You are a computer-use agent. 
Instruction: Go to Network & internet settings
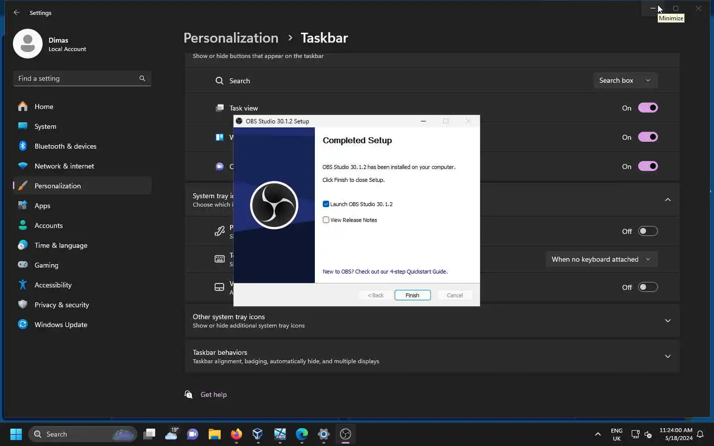click(82, 166)
